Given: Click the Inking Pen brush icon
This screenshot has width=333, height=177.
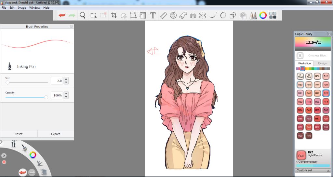Looking at the screenshot, I should [9, 66].
